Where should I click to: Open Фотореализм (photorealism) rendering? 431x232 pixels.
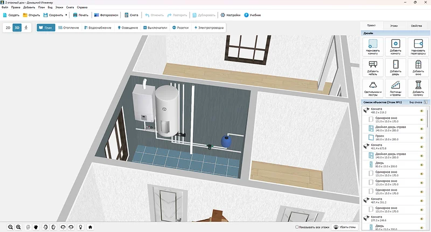point(106,15)
